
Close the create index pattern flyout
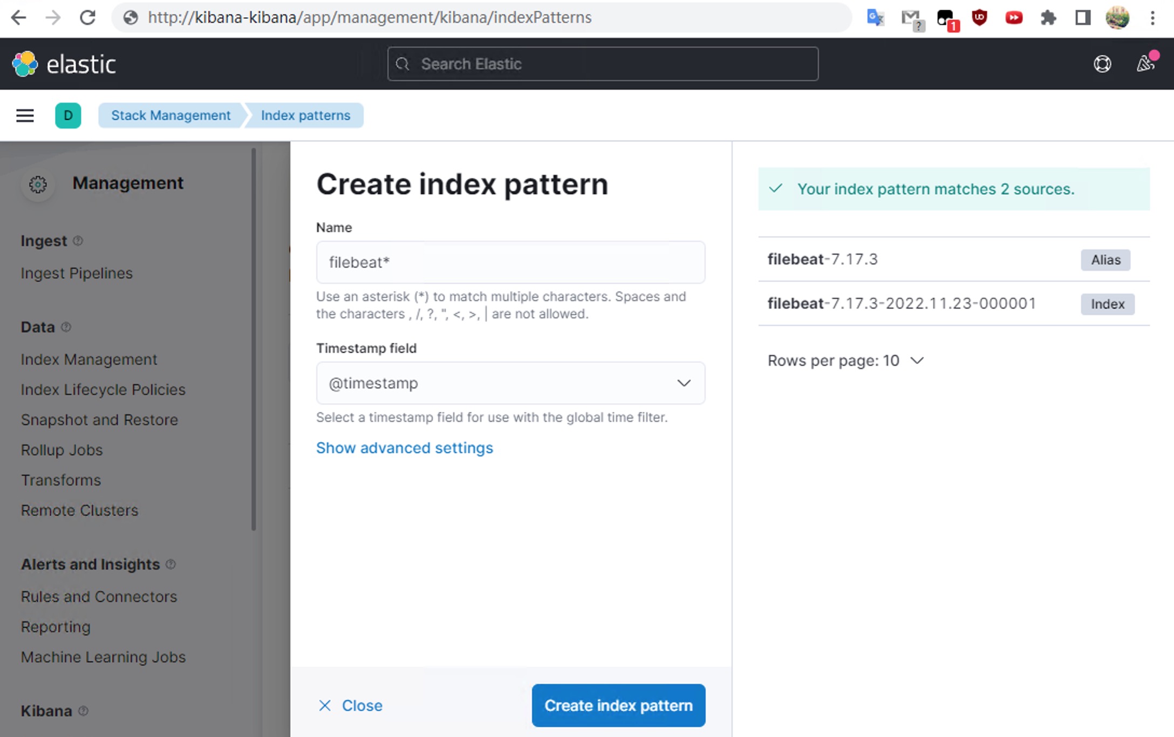point(350,705)
